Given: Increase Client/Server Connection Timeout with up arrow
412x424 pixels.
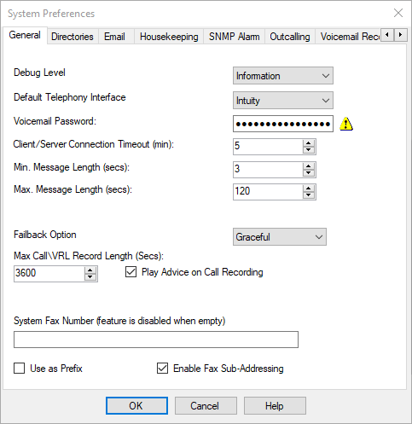Looking at the screenshot, I should pyautogui.click(x=309, y=143).
